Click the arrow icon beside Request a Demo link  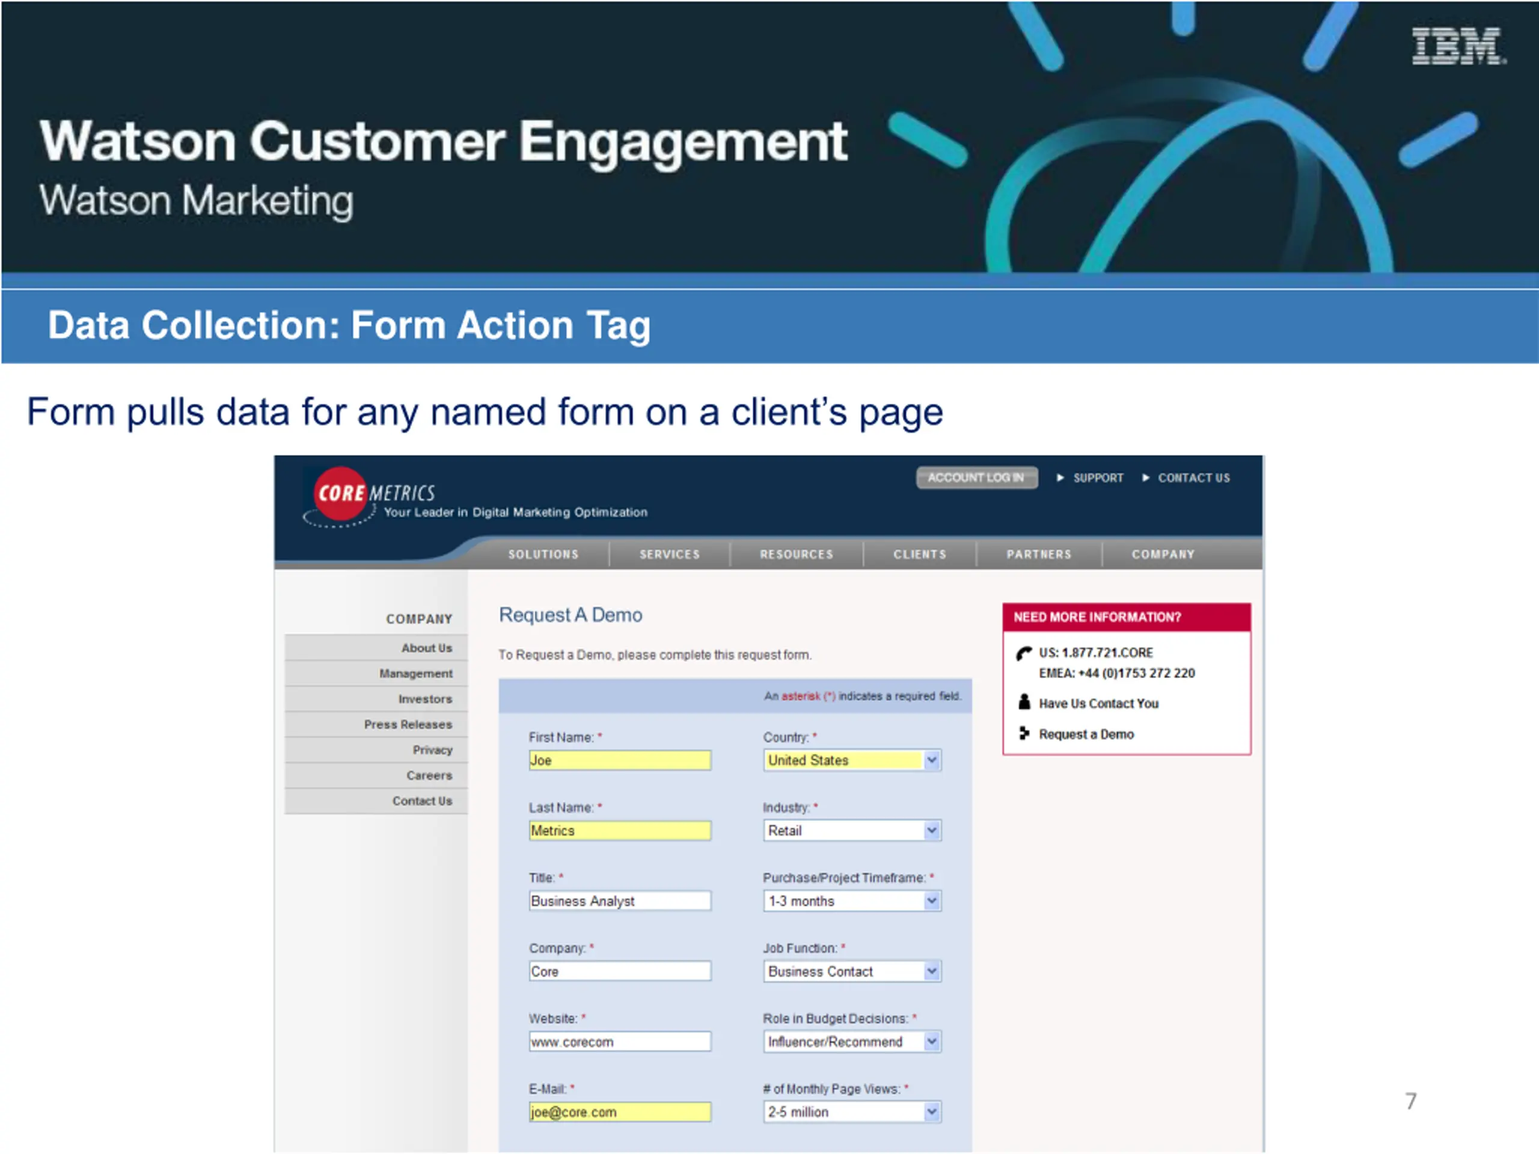click(x=1023, y=733)
